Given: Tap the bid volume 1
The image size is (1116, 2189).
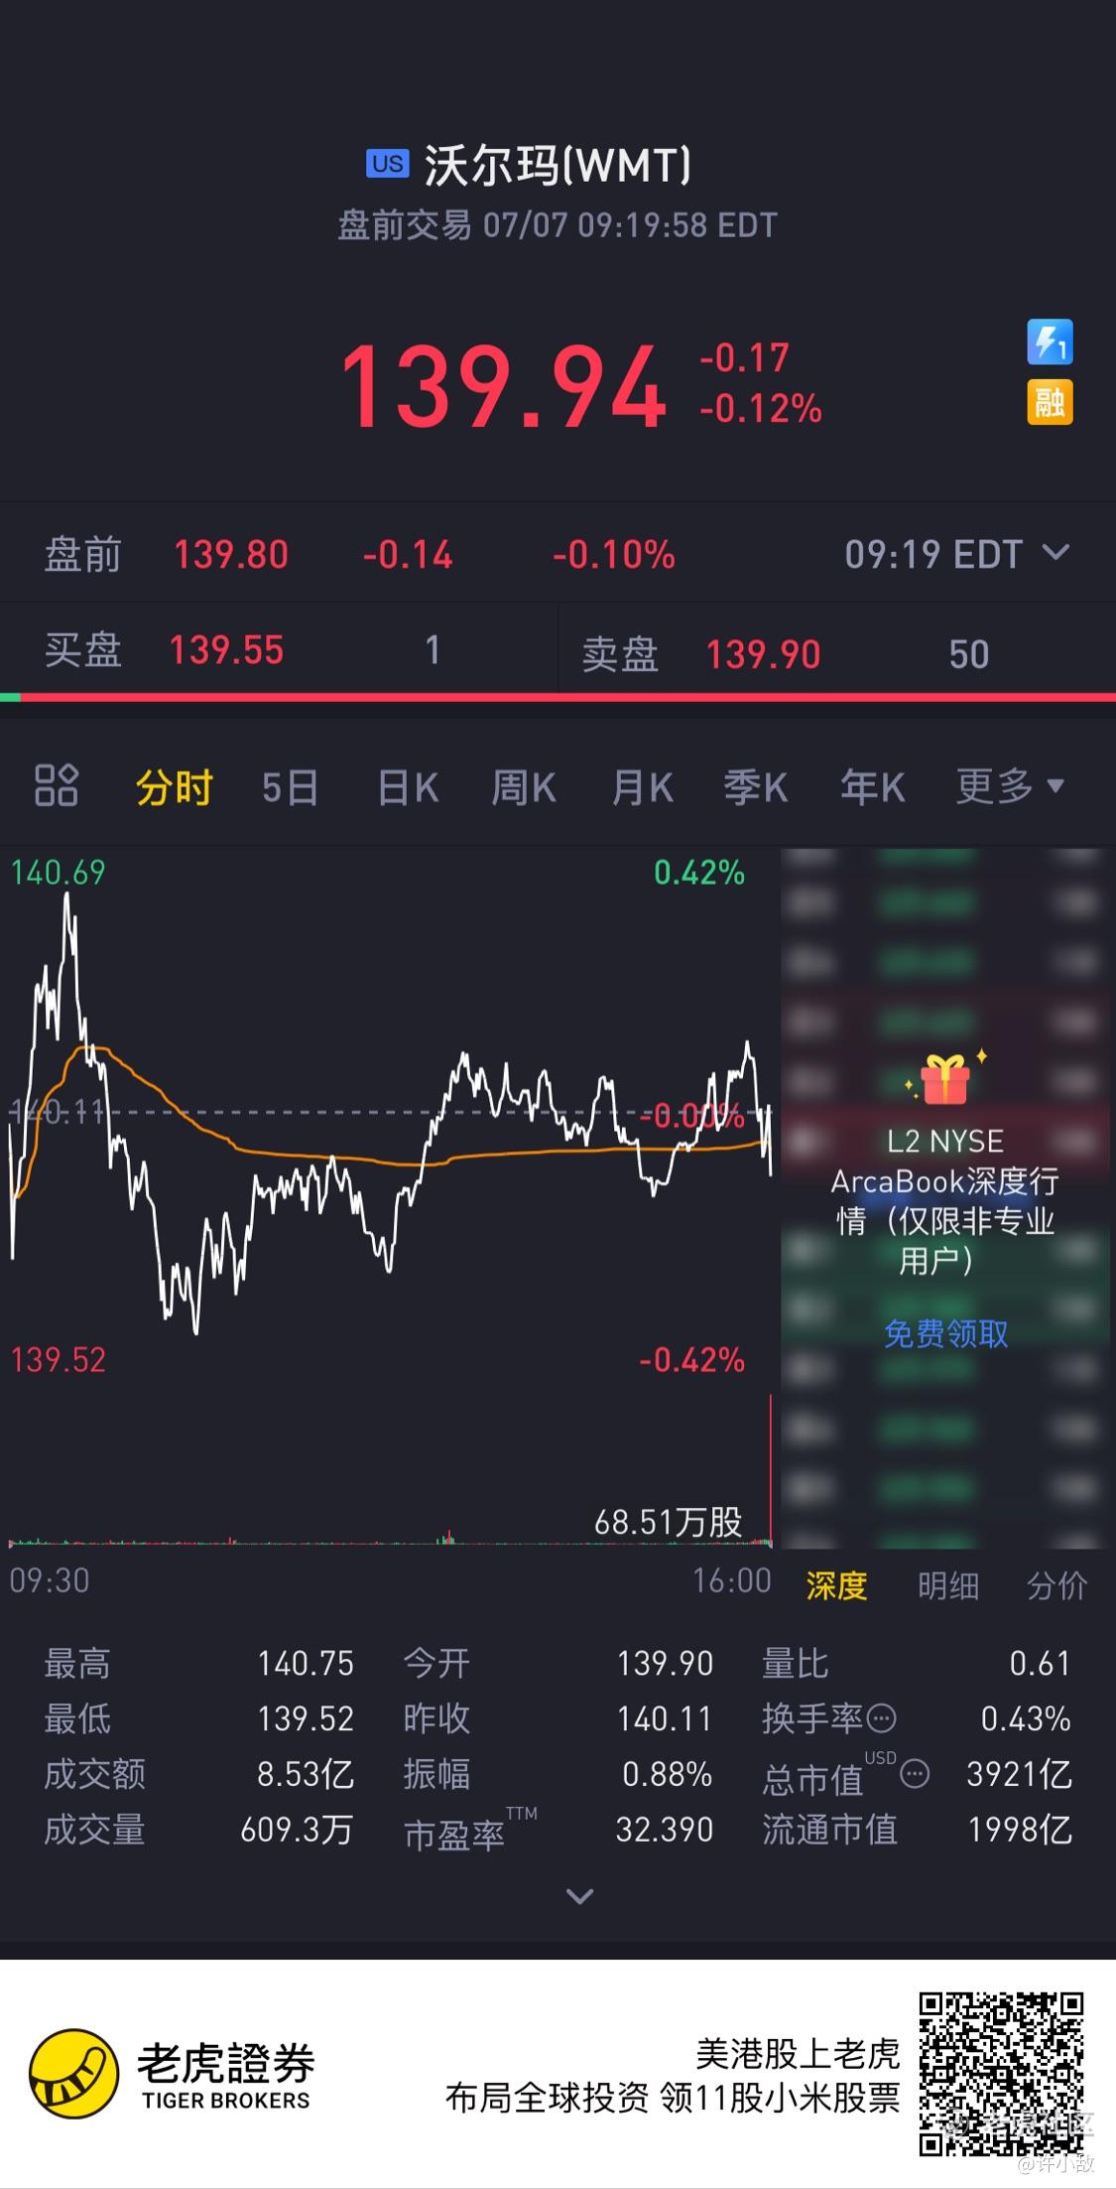Looking at the screenshot, I should pyautogui.click(x=433, y=650).
